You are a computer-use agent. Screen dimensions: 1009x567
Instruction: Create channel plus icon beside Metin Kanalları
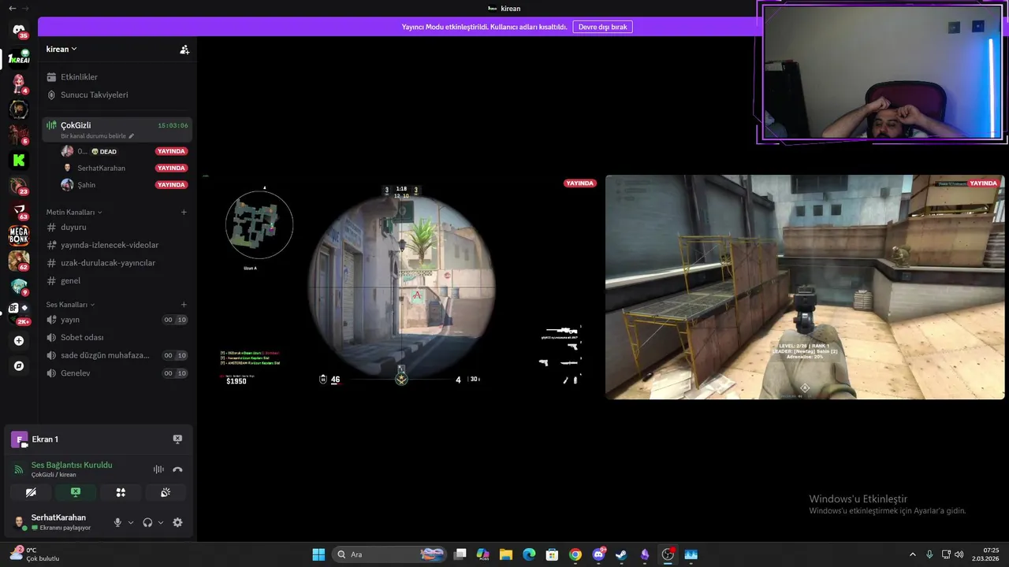point(184,212)
